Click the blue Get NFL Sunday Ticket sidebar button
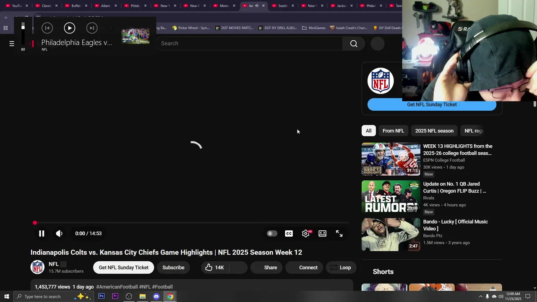Viewport: 537px width, 302px height. 432,105
